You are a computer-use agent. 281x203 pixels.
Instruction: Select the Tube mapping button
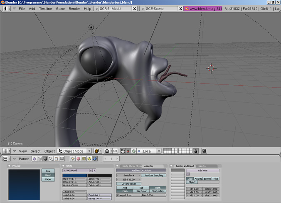click(216, 179)
